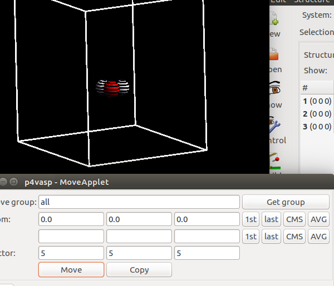This screenshot has height=286, width=334.
Task: Click the move group field containing 'all'
Action: click(x=139, y=202)
